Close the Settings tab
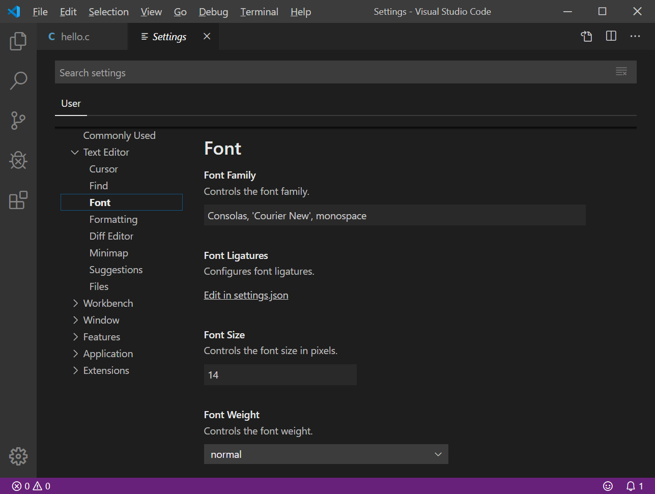655x494 pixels. (207, 36)
